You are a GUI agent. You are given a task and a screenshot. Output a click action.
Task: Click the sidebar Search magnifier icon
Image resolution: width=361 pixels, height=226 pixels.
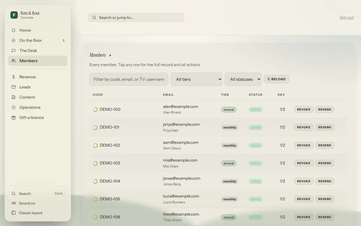[x=14, y=194]
